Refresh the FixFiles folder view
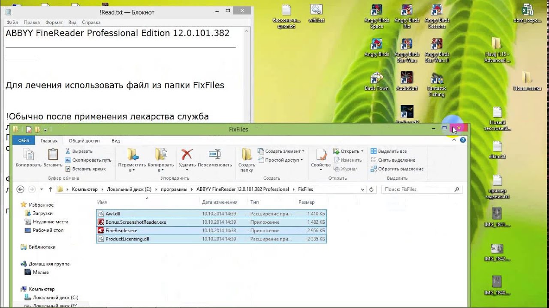The width and height of the screenshot is (549, 308). coord(371,189)
